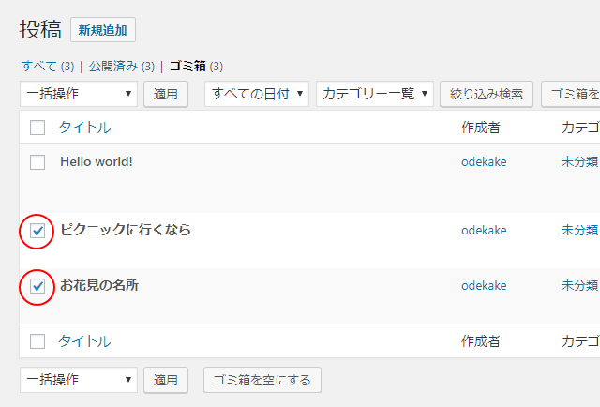The width and height of the screenshot is (600, 407).
Task: Open the カテゴリー一覧 category dropdown
Action: point(374,94)
